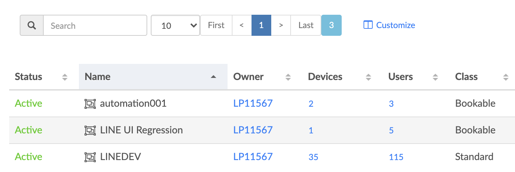515x172 pixels.
Task: Click the group icon beside LINE UI Regression
Action: click(x=90, y=130)
